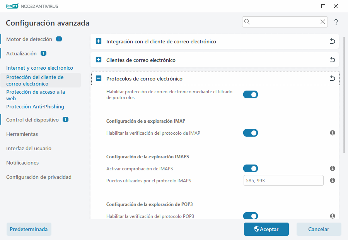Disable the IMAPS checking toggle
Viewport: 348px width, 240px height.
point(250,168)
